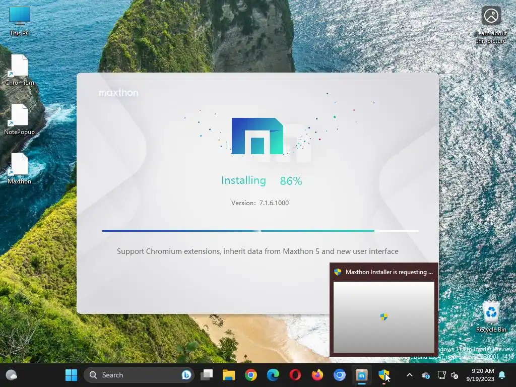Open network status tray icon
This screenshot has width=516, height=387.
coord(441,375)
